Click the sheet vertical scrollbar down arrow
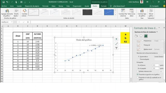 (x=131, y=82)
